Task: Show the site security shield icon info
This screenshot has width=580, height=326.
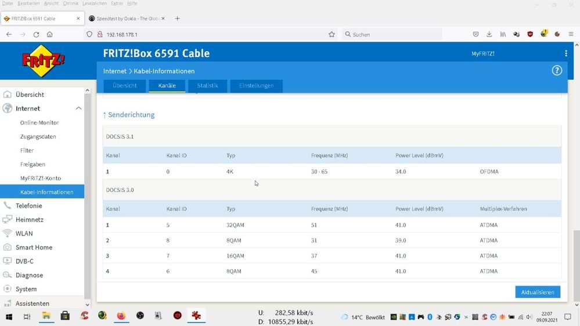Action: (x=89, y=34)
